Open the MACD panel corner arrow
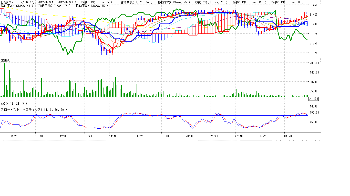 click(320, 103)
